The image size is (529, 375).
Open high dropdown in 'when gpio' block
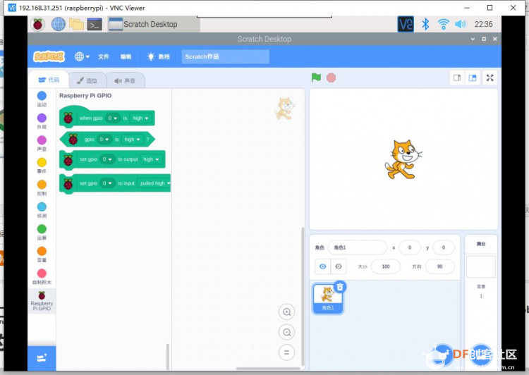click(140, 118)
